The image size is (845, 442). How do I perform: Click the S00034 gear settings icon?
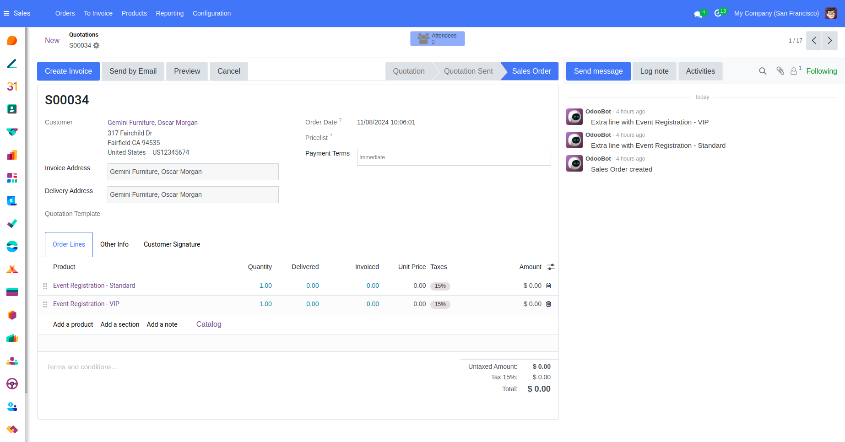coord(96,46)
